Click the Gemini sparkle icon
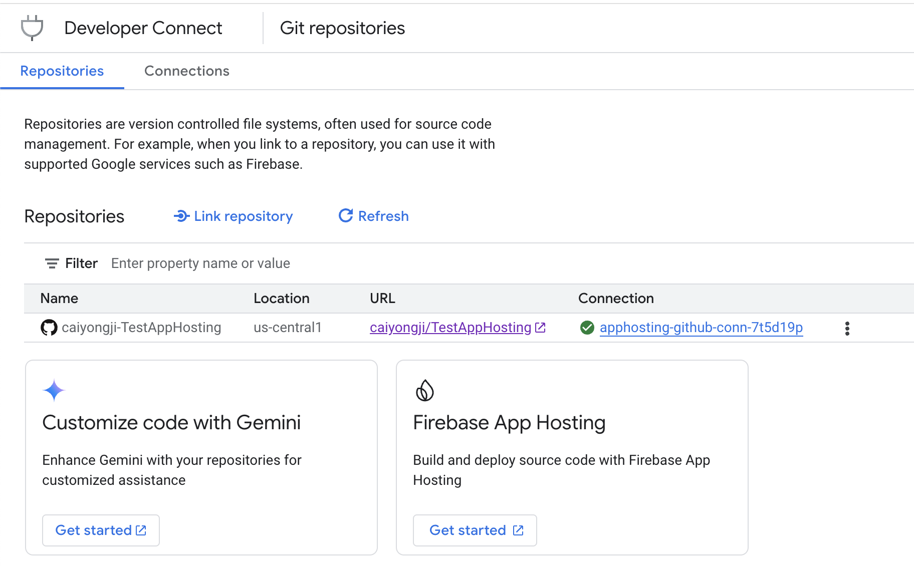The image size is (914, 567). point(54,391)
